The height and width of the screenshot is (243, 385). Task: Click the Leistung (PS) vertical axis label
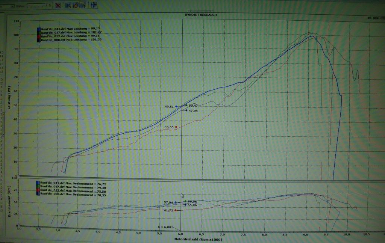[9, 99]
